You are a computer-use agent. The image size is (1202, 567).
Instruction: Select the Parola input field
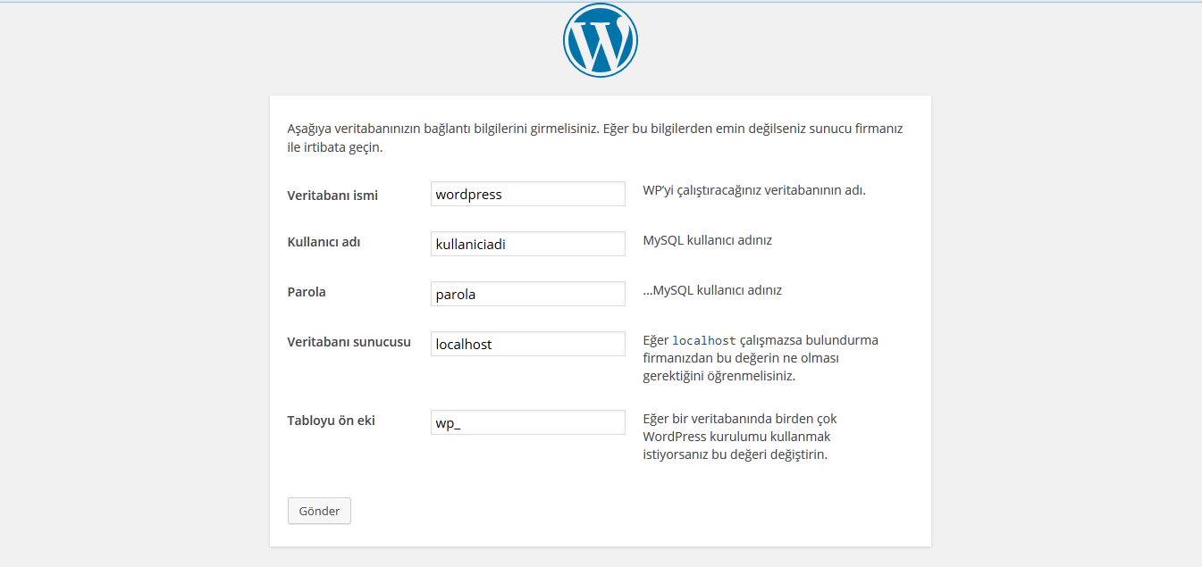[528, 294]
